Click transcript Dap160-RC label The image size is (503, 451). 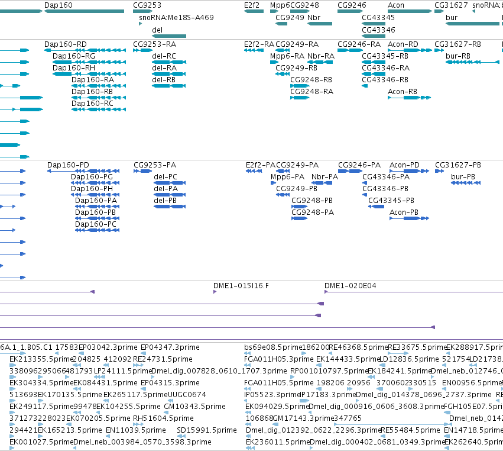pyautogui.click(x=92, y=104)
